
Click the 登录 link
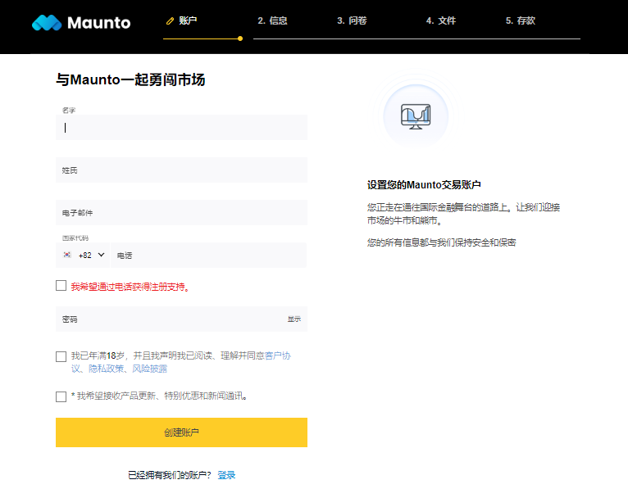coord(226,475)
